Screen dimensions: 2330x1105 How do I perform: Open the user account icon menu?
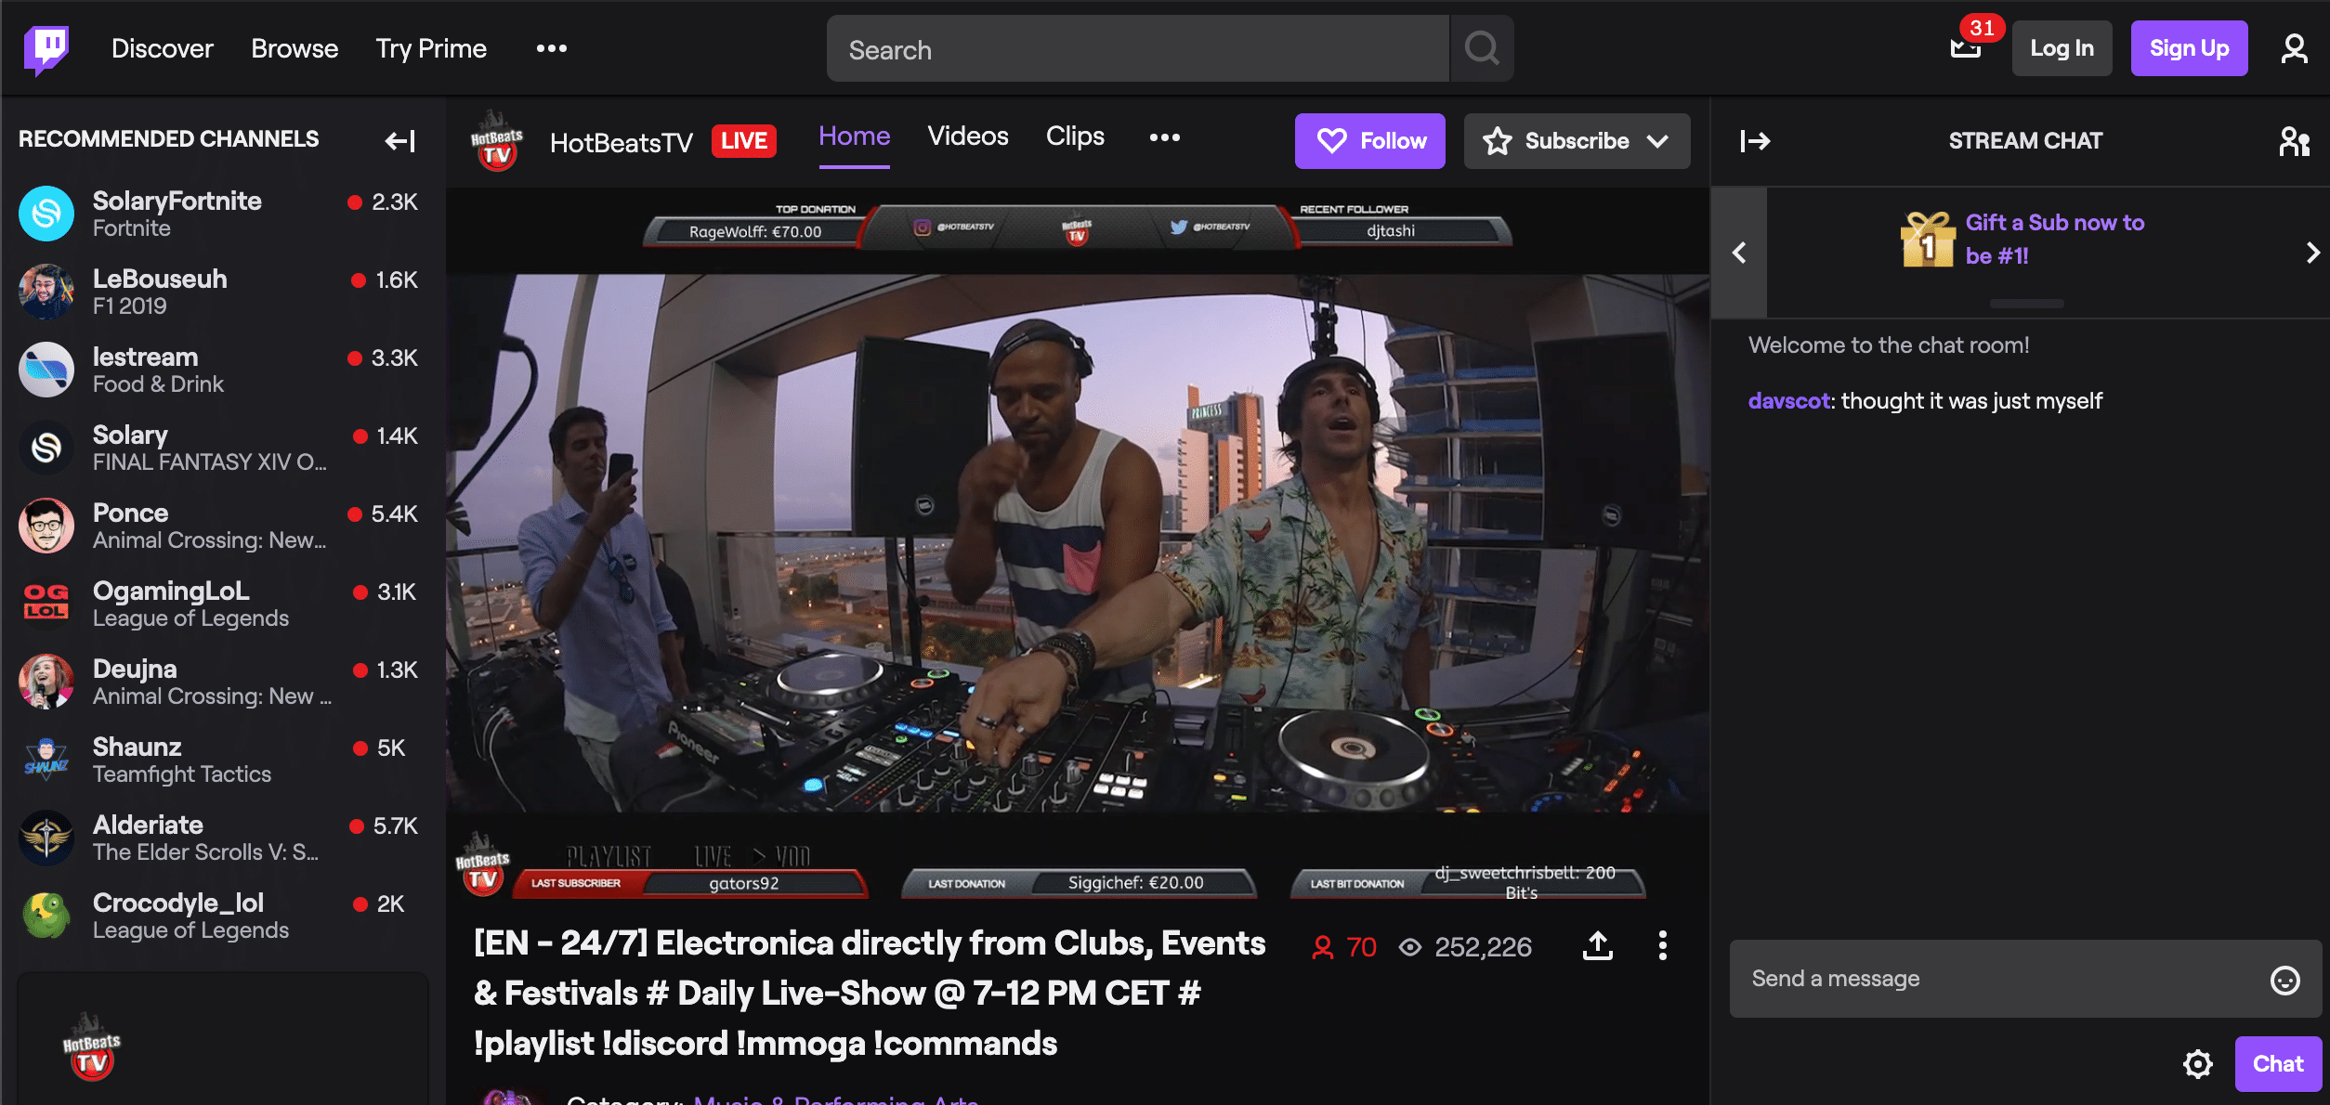pos(2294,48)
